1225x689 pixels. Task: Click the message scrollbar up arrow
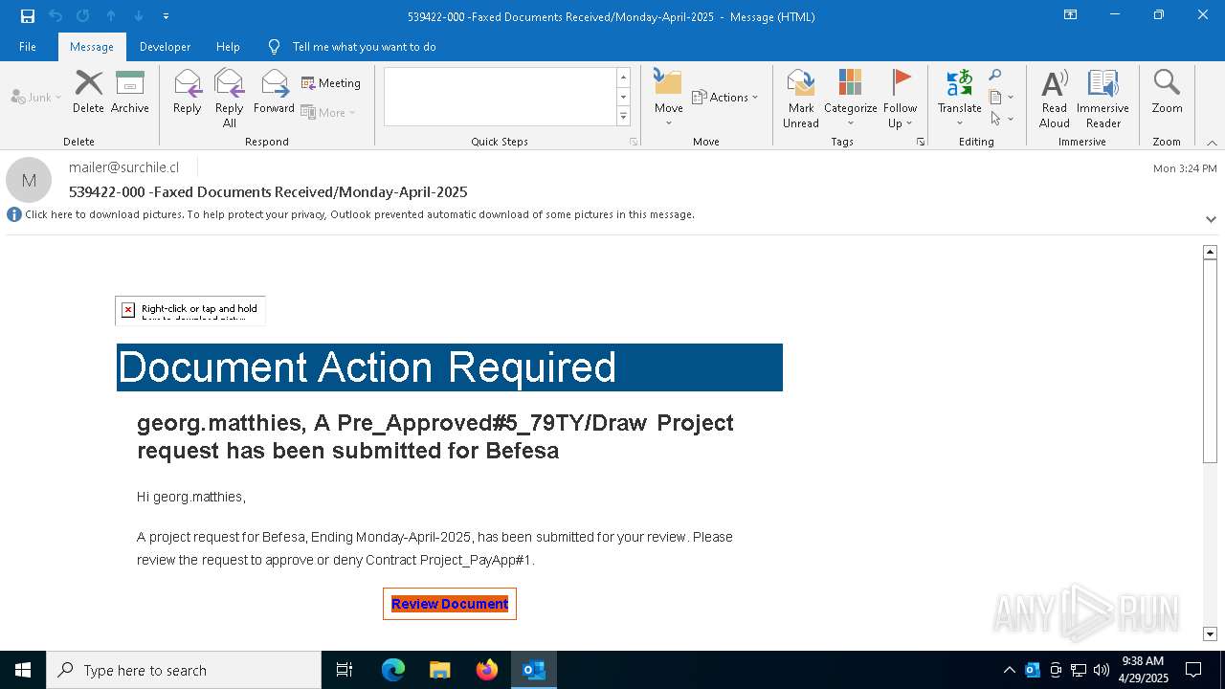click(1210, 252)
